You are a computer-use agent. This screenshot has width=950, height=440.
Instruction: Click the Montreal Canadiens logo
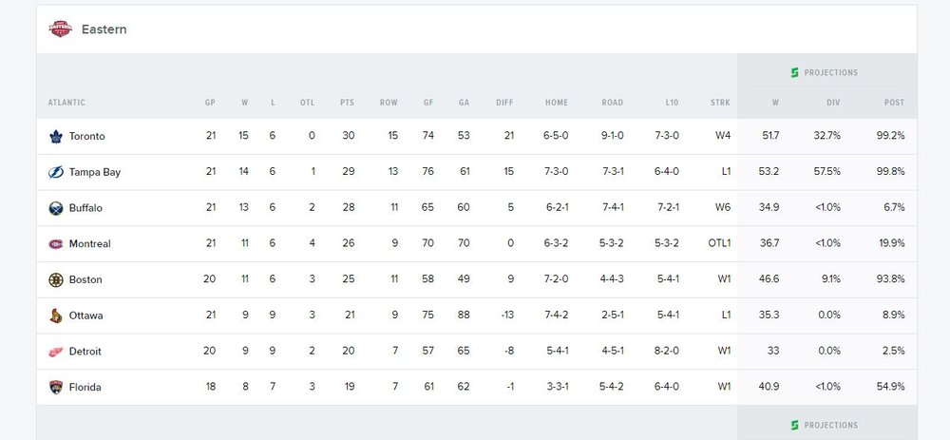pos(56,243)
